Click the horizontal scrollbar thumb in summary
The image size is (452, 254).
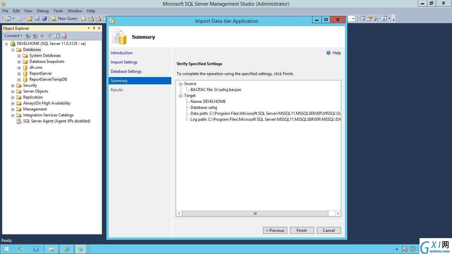tap(255, 214)
